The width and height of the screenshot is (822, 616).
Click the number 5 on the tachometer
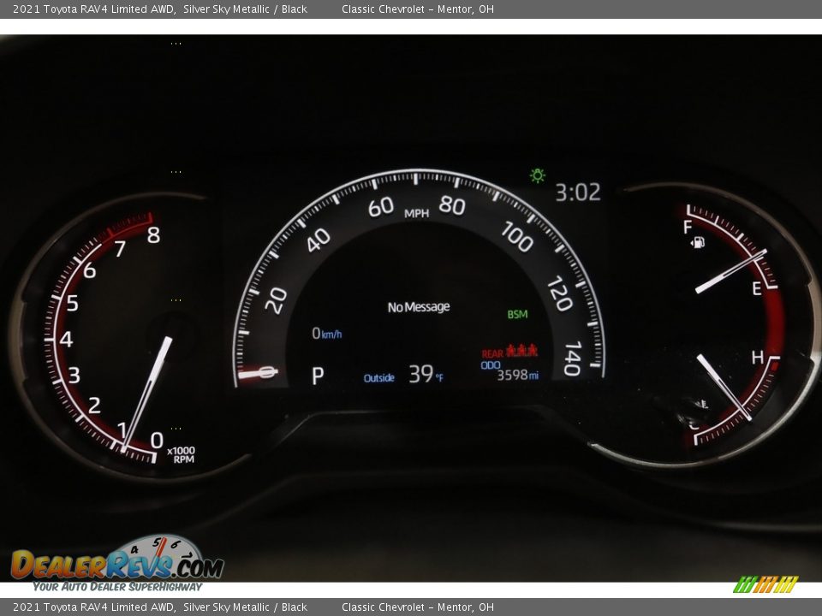coord(72,303)
